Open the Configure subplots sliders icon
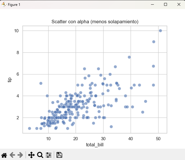 [49, 155]
